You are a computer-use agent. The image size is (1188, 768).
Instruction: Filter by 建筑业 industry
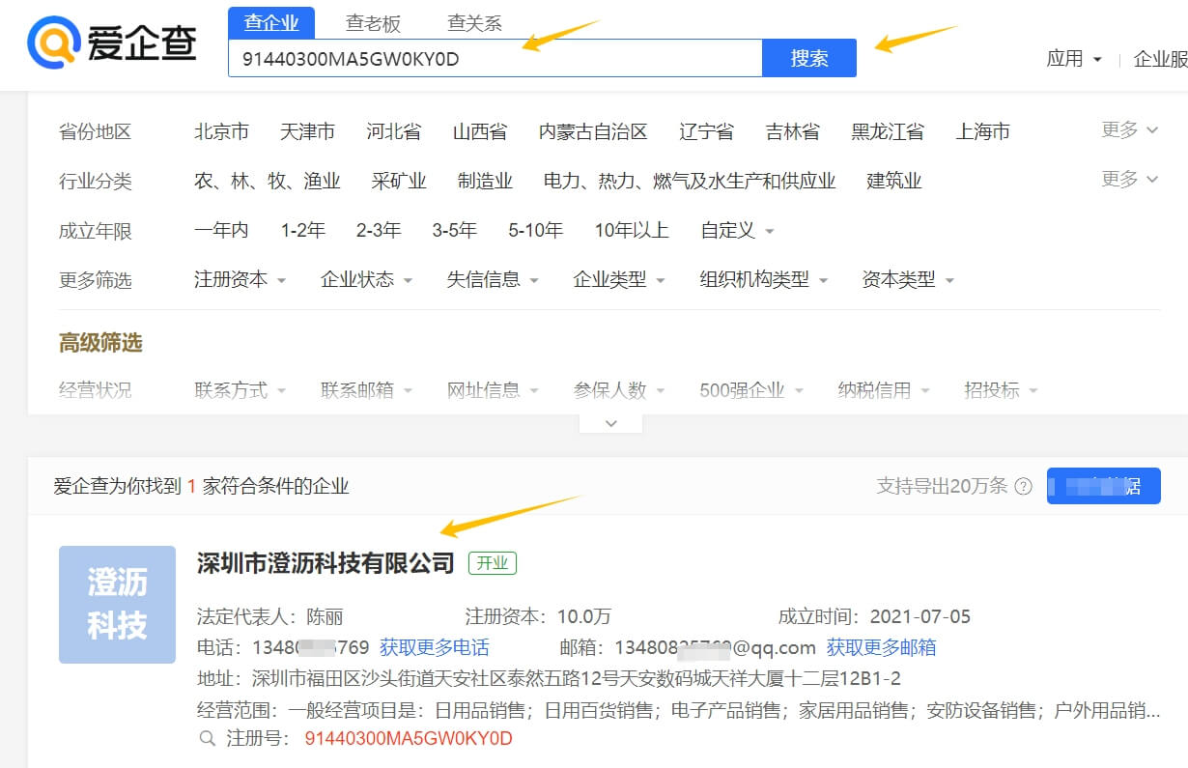click(x=894, y=181)
